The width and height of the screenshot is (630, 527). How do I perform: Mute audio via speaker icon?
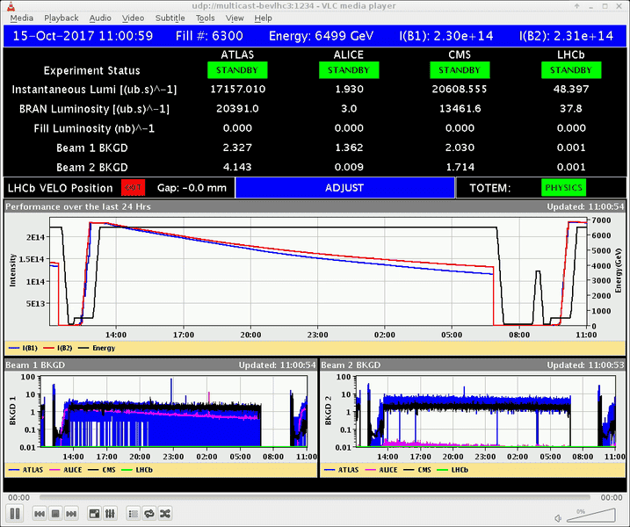pos(559,518)
